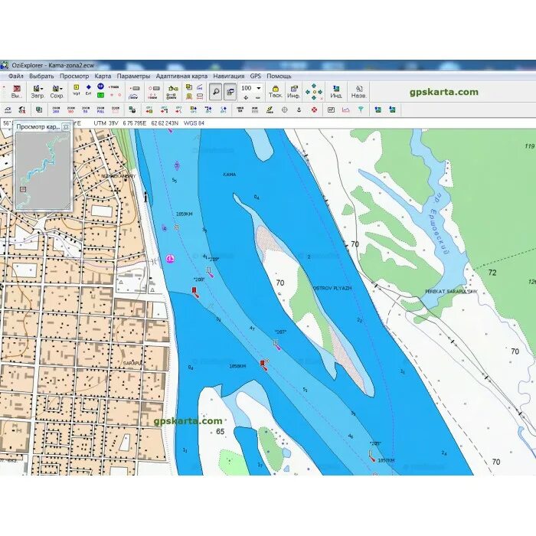Screen dimensions: 536x536
Task: Click the Назв. name search button
Action: (x=358, y=92)
